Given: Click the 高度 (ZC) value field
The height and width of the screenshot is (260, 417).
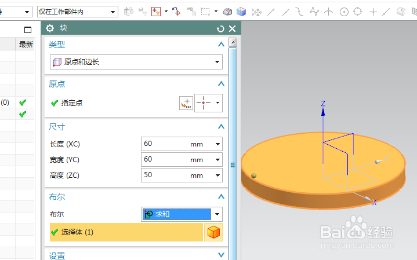Looking at the screenshot, I should [164, 175].
